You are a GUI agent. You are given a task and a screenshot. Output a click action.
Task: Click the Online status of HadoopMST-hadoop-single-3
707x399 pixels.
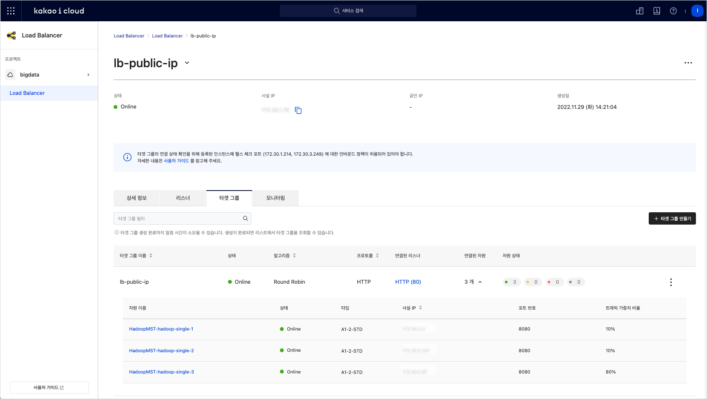[x=290, y=372]
